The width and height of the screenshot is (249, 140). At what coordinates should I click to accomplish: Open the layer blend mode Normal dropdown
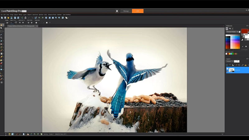coord(229,61)
